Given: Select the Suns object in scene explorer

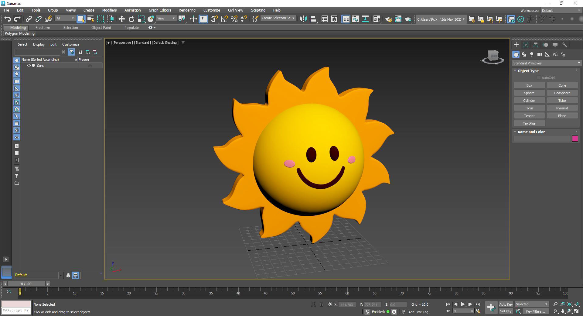Looking at the screenshot, I should [41, 66].
